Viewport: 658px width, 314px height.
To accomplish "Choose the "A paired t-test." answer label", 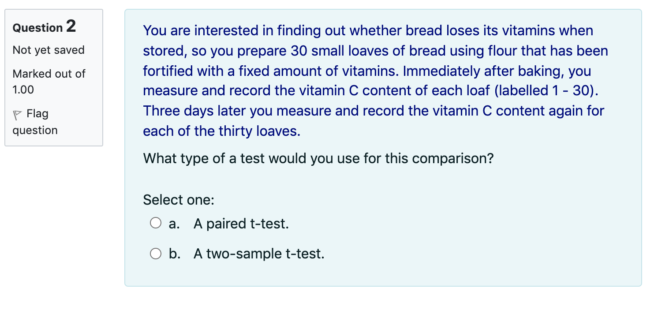I will (241, 224).
